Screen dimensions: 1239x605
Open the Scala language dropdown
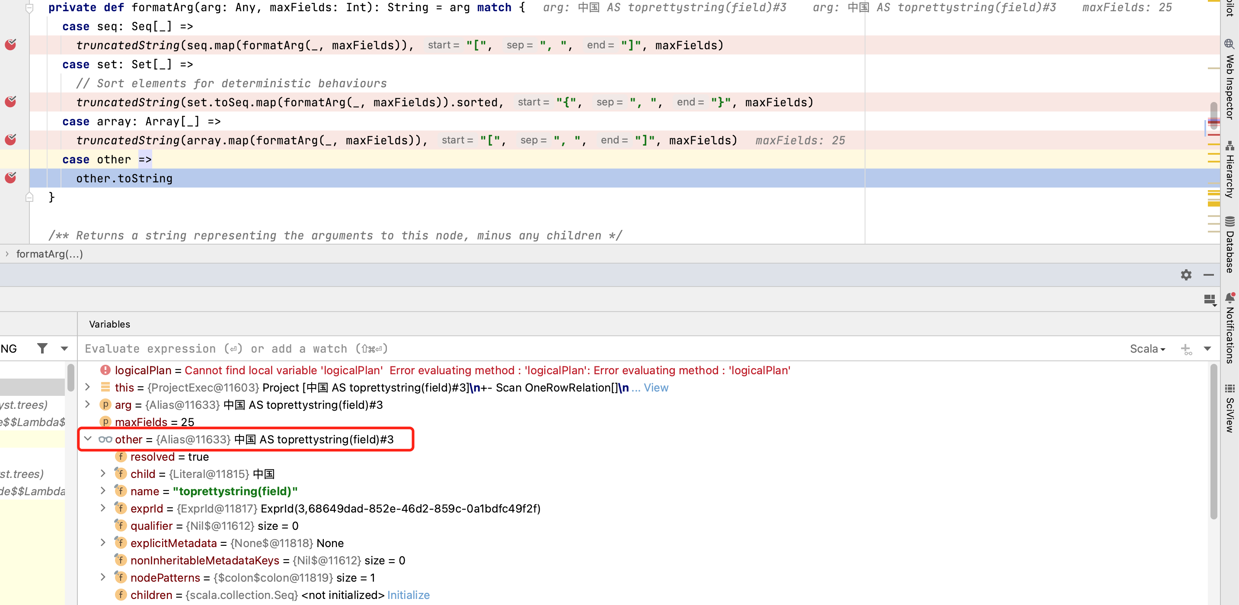[x=1147, y=349]
